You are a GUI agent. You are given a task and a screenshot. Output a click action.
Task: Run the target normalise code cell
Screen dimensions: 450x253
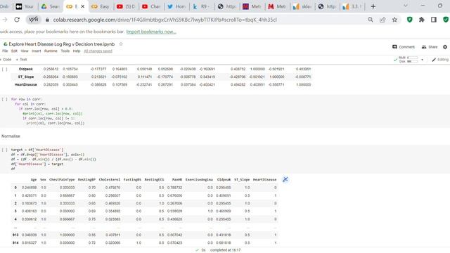click(5, 150)
